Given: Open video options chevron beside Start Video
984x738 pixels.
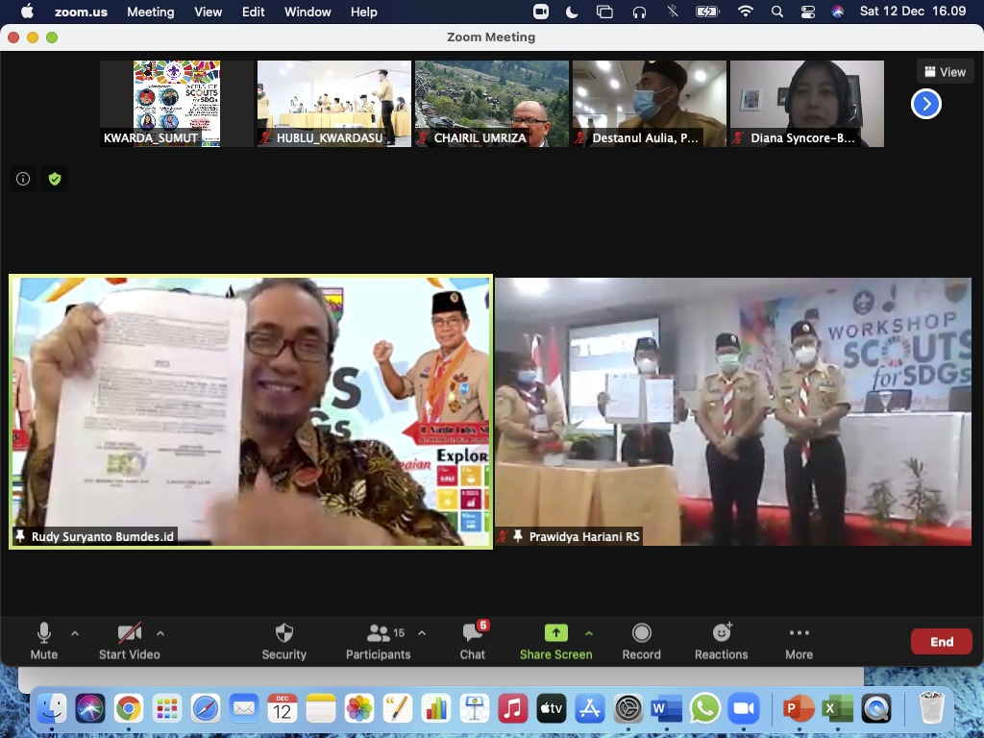Looking at the screenshot, I should (x=160, y=632).
